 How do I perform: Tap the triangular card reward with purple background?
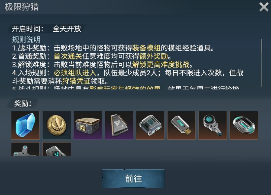tap(119, 125)
